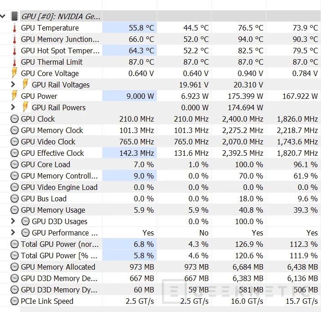Select GPU Bus Load label
This screenshot has height=312, width=321.
(x=44, y=199)
